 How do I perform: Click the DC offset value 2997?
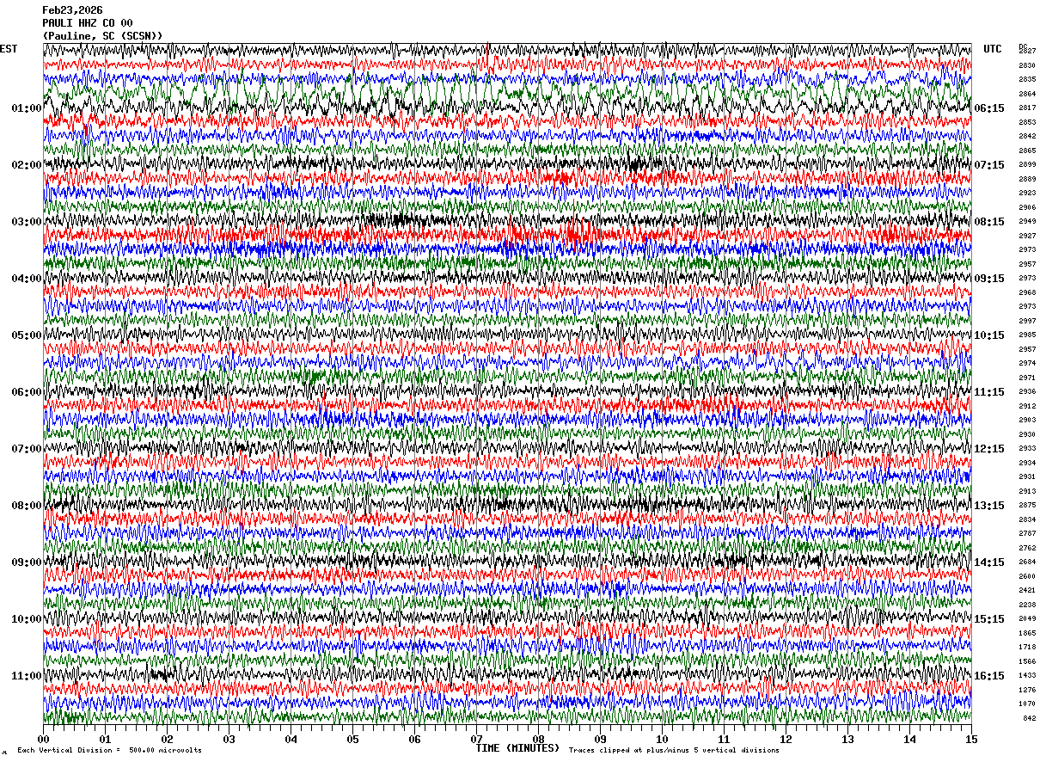click(x=1027, y=321)
